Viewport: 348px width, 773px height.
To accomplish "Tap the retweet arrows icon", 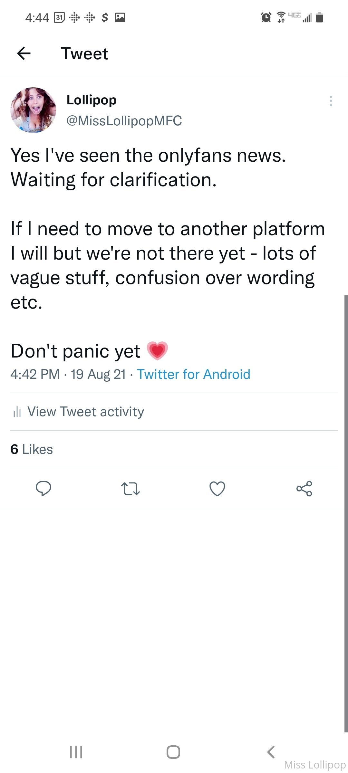I will coord(130,489).
